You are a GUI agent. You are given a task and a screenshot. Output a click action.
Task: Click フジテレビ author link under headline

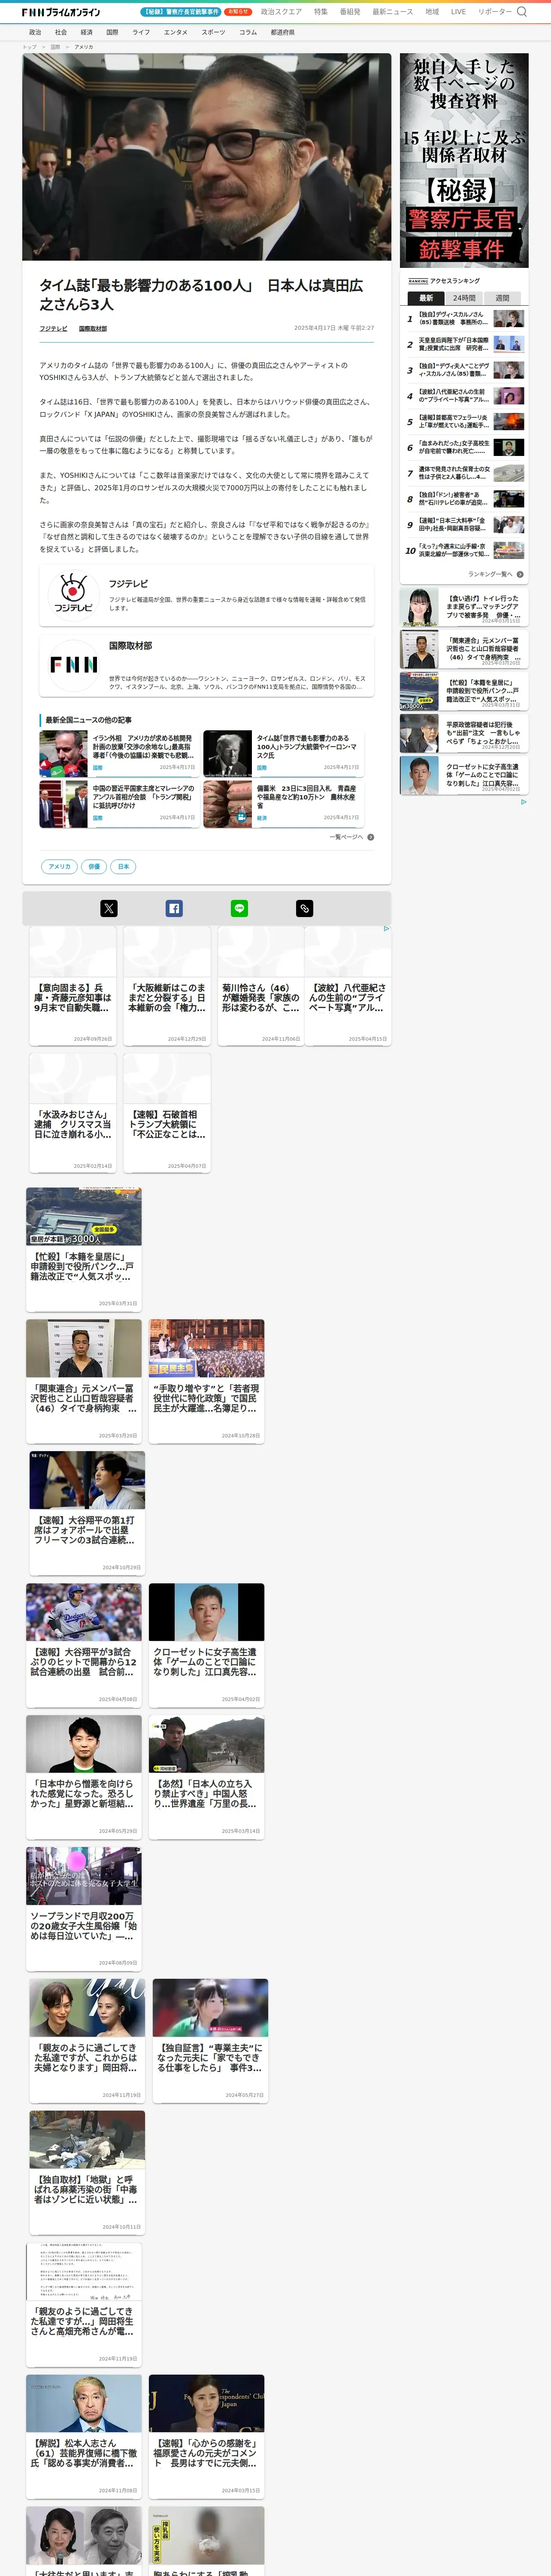[x=54, y=328]
